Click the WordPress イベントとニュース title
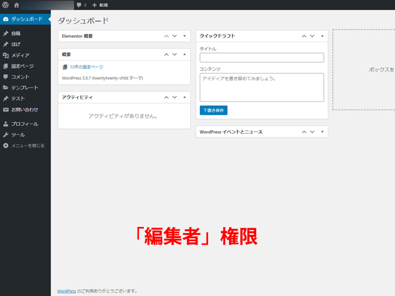395x296 pixels. tap(231, 132)
